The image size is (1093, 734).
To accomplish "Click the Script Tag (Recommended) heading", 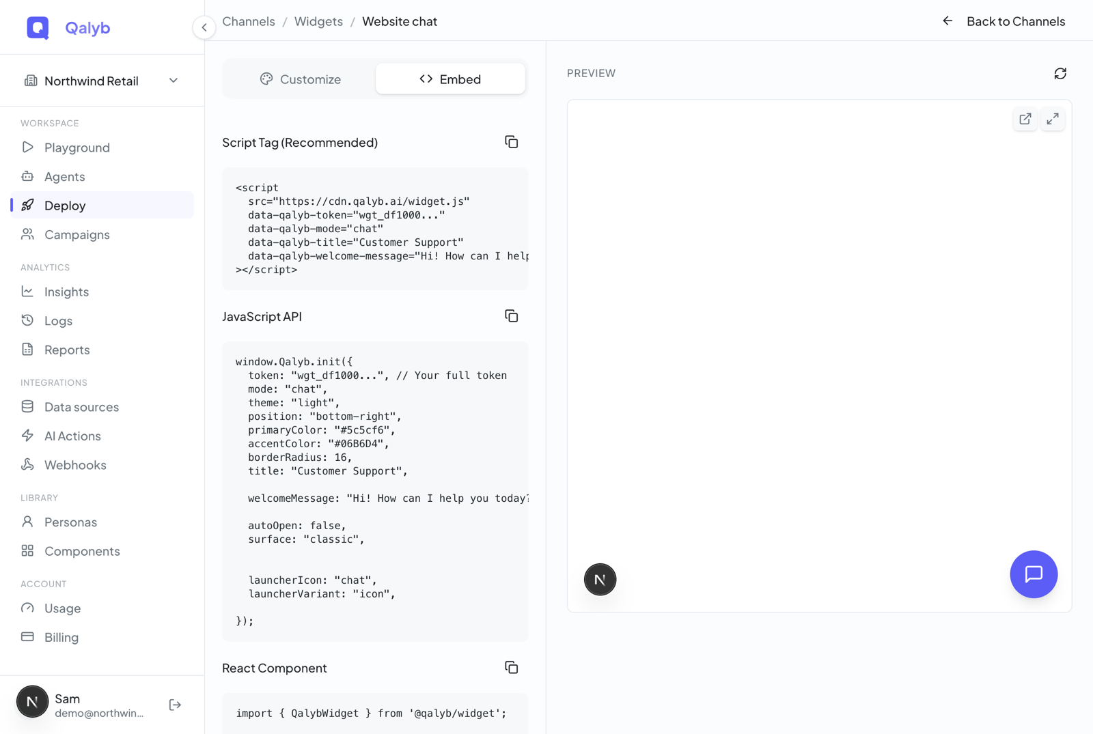I will point(300,142).
